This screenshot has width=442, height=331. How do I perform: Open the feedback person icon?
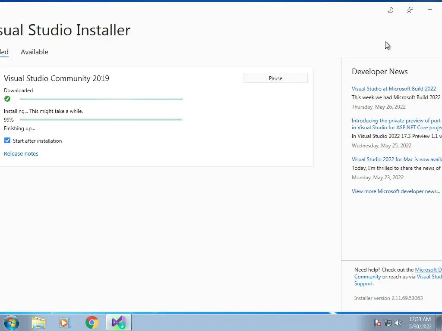(x=410, y=10)
